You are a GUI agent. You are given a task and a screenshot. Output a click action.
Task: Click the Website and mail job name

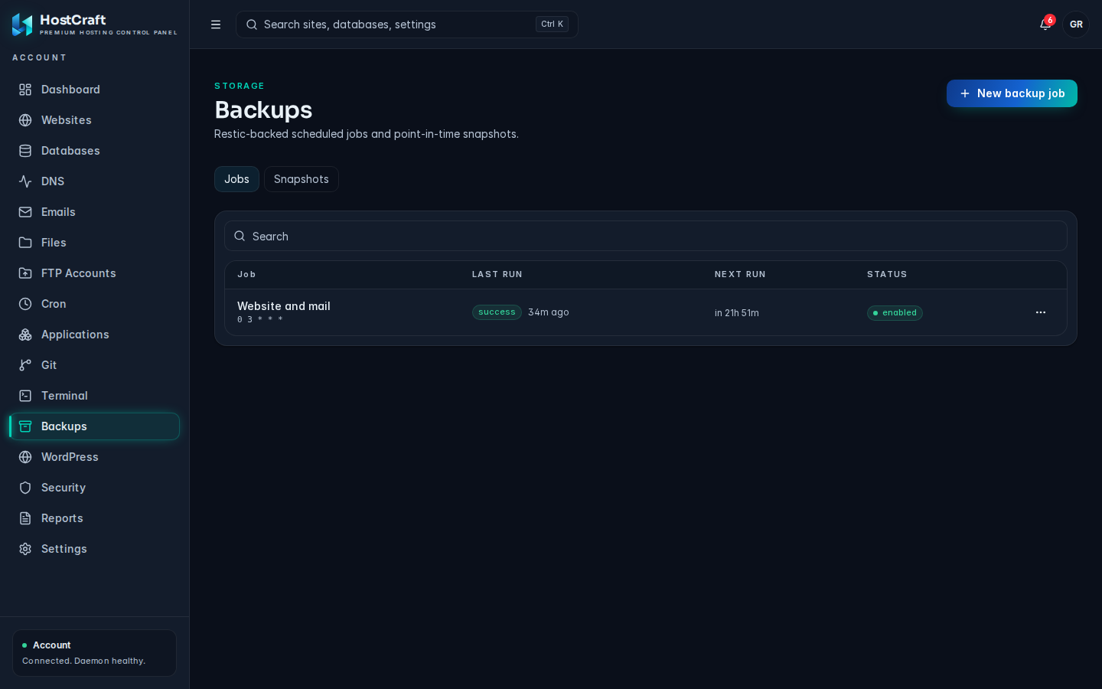coord(284,306)
